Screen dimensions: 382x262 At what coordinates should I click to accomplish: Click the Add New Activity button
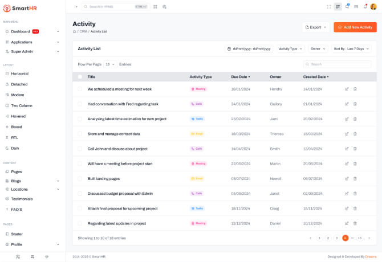coord(355,27)
